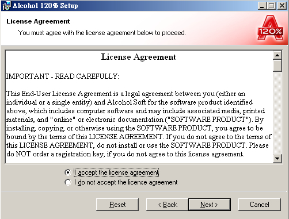Image resolution: width=289 pixels, height=219 pixels.
Task: Click the license text scroll down arrow
Action: point(277,159)
